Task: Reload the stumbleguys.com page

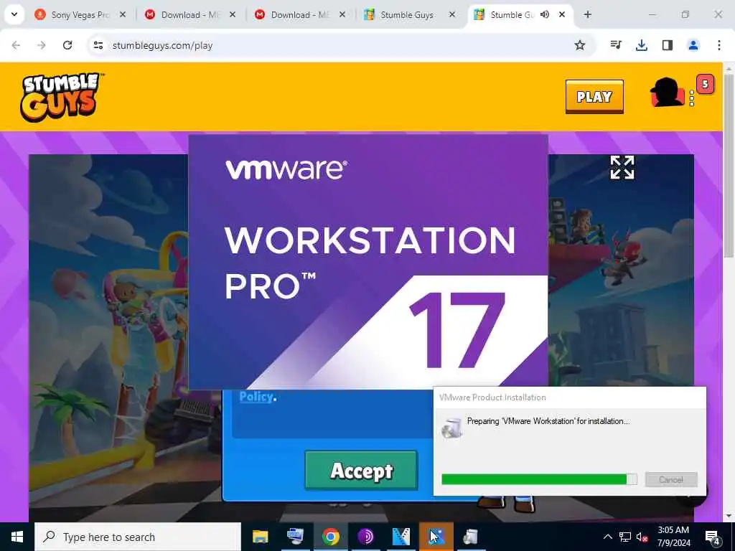Action: tap(67, 45)
